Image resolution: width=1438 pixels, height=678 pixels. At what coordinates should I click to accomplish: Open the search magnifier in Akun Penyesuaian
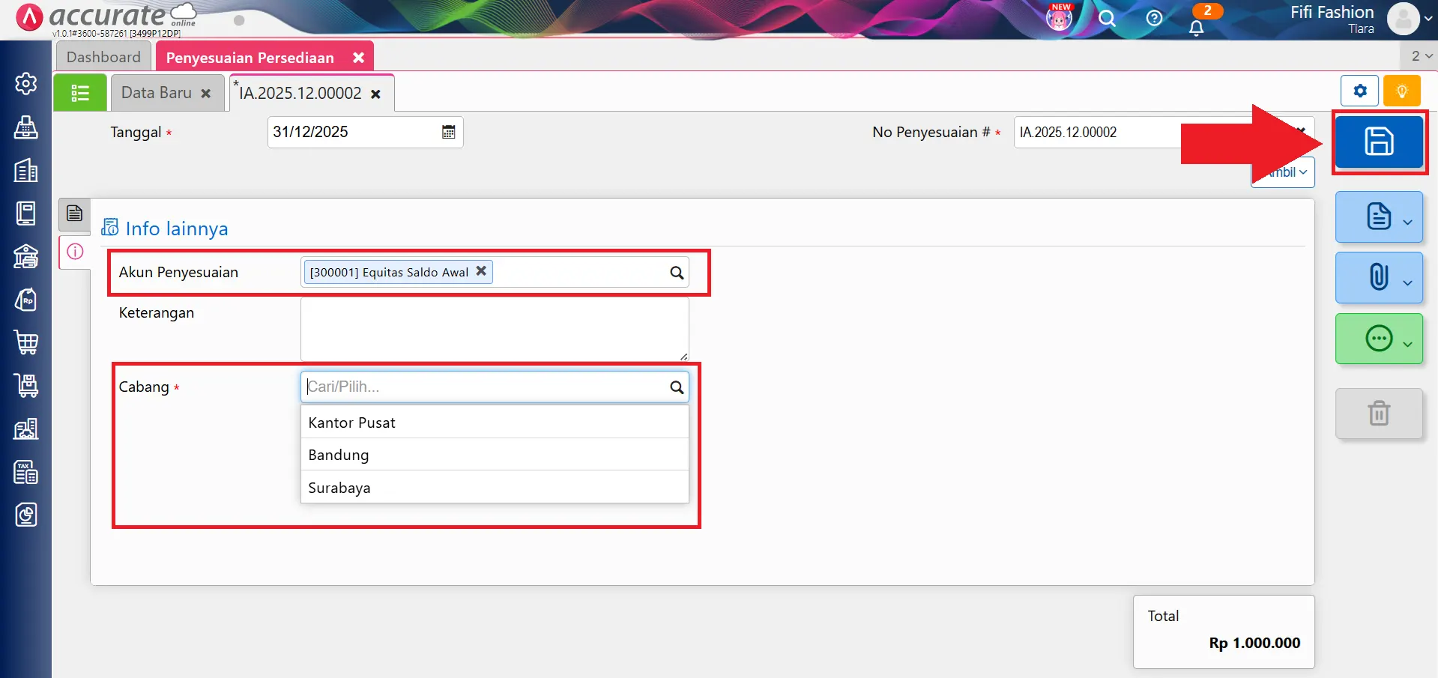[677, 272]
